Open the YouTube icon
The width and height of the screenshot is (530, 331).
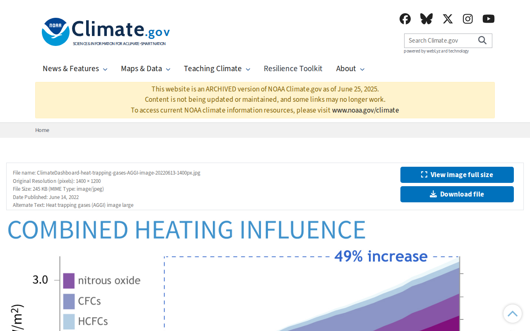(489, 19)
